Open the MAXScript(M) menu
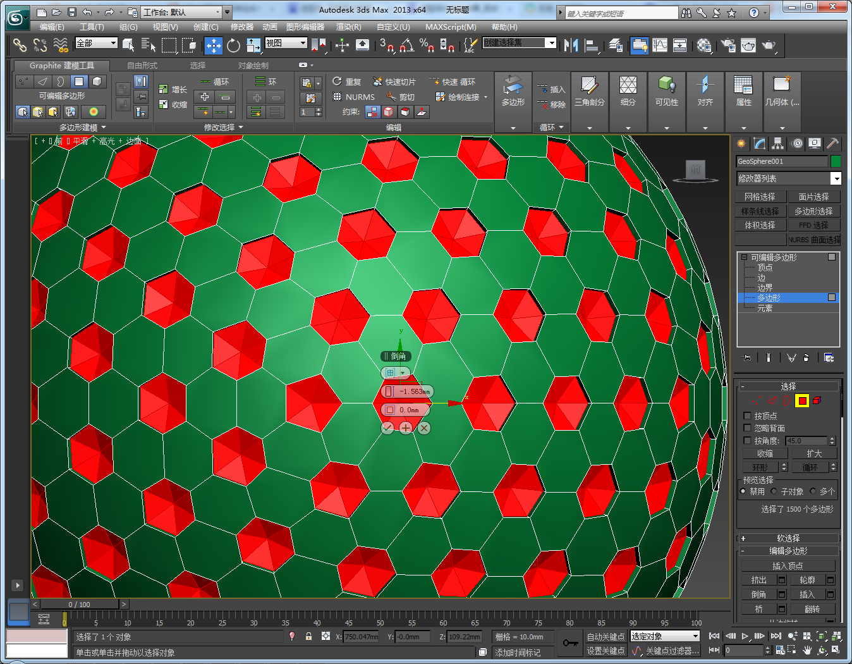852x664 pixels. point(451,27)
